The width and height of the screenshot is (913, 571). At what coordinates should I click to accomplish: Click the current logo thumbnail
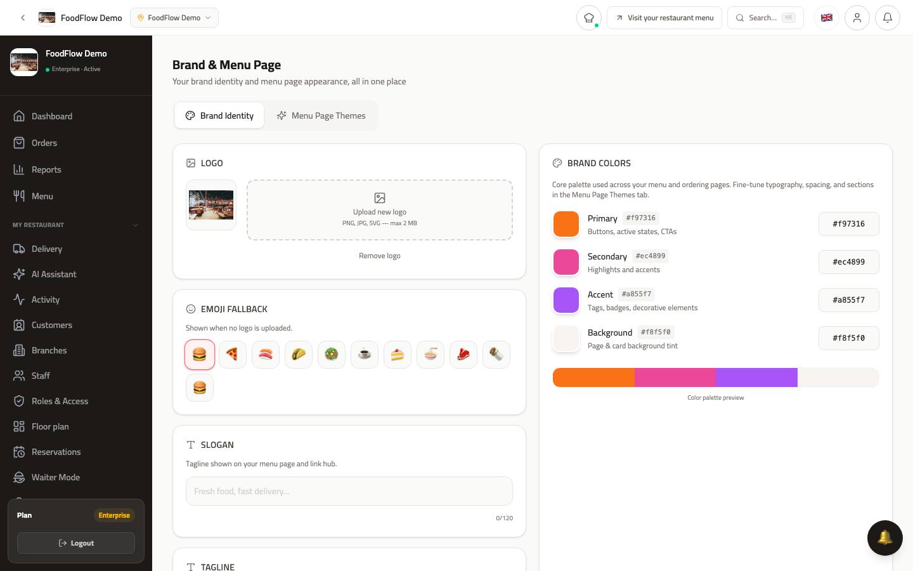211,205
